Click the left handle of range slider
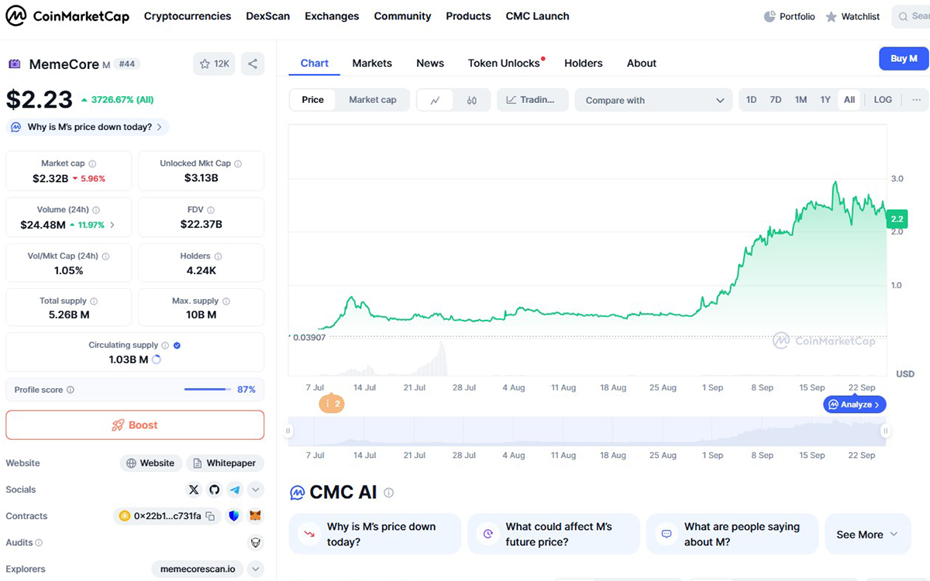The image size is (930, 581). 289,431
